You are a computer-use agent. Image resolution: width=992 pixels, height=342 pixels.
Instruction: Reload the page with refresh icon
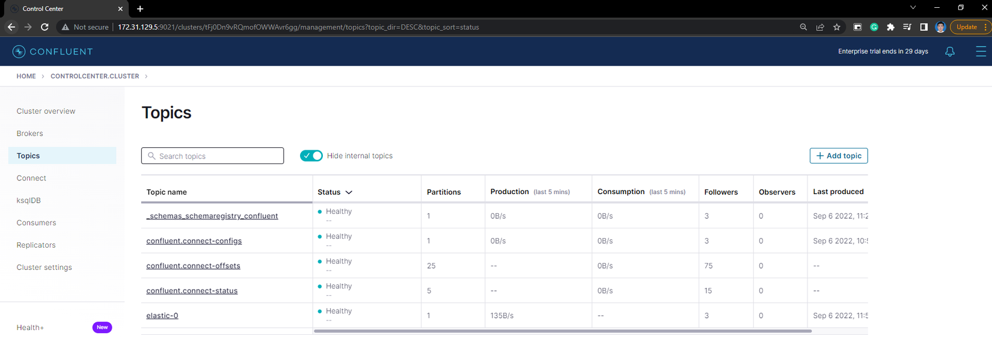44,27
